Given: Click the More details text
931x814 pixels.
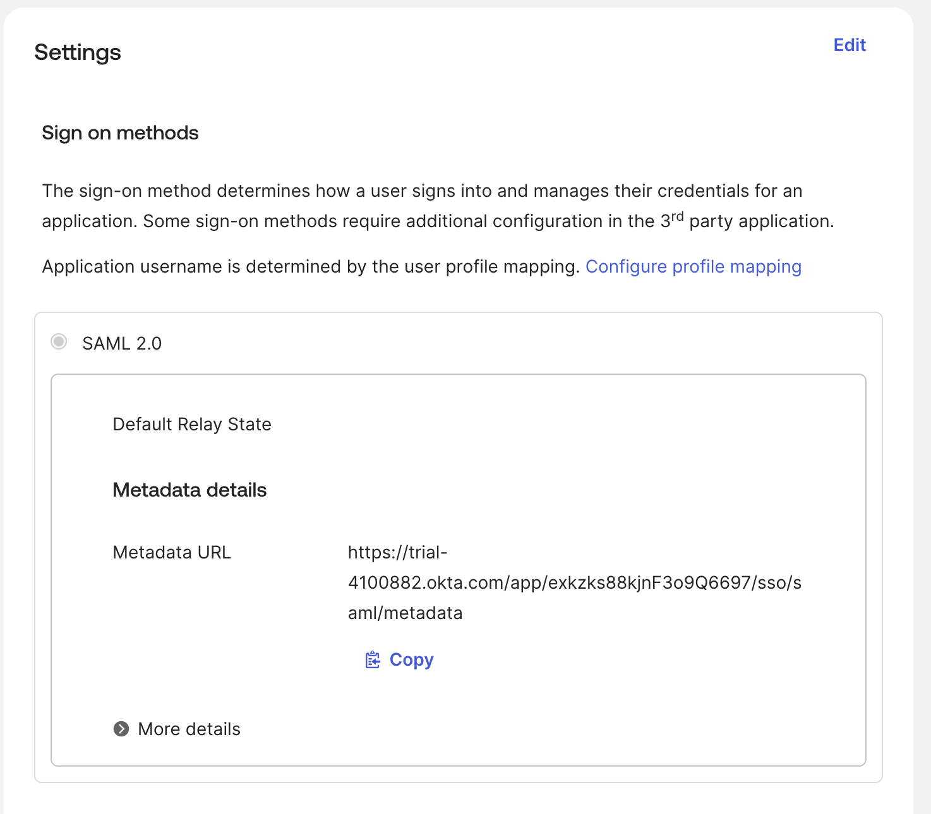Looking at the screenshot, I should tap(189, 729).
